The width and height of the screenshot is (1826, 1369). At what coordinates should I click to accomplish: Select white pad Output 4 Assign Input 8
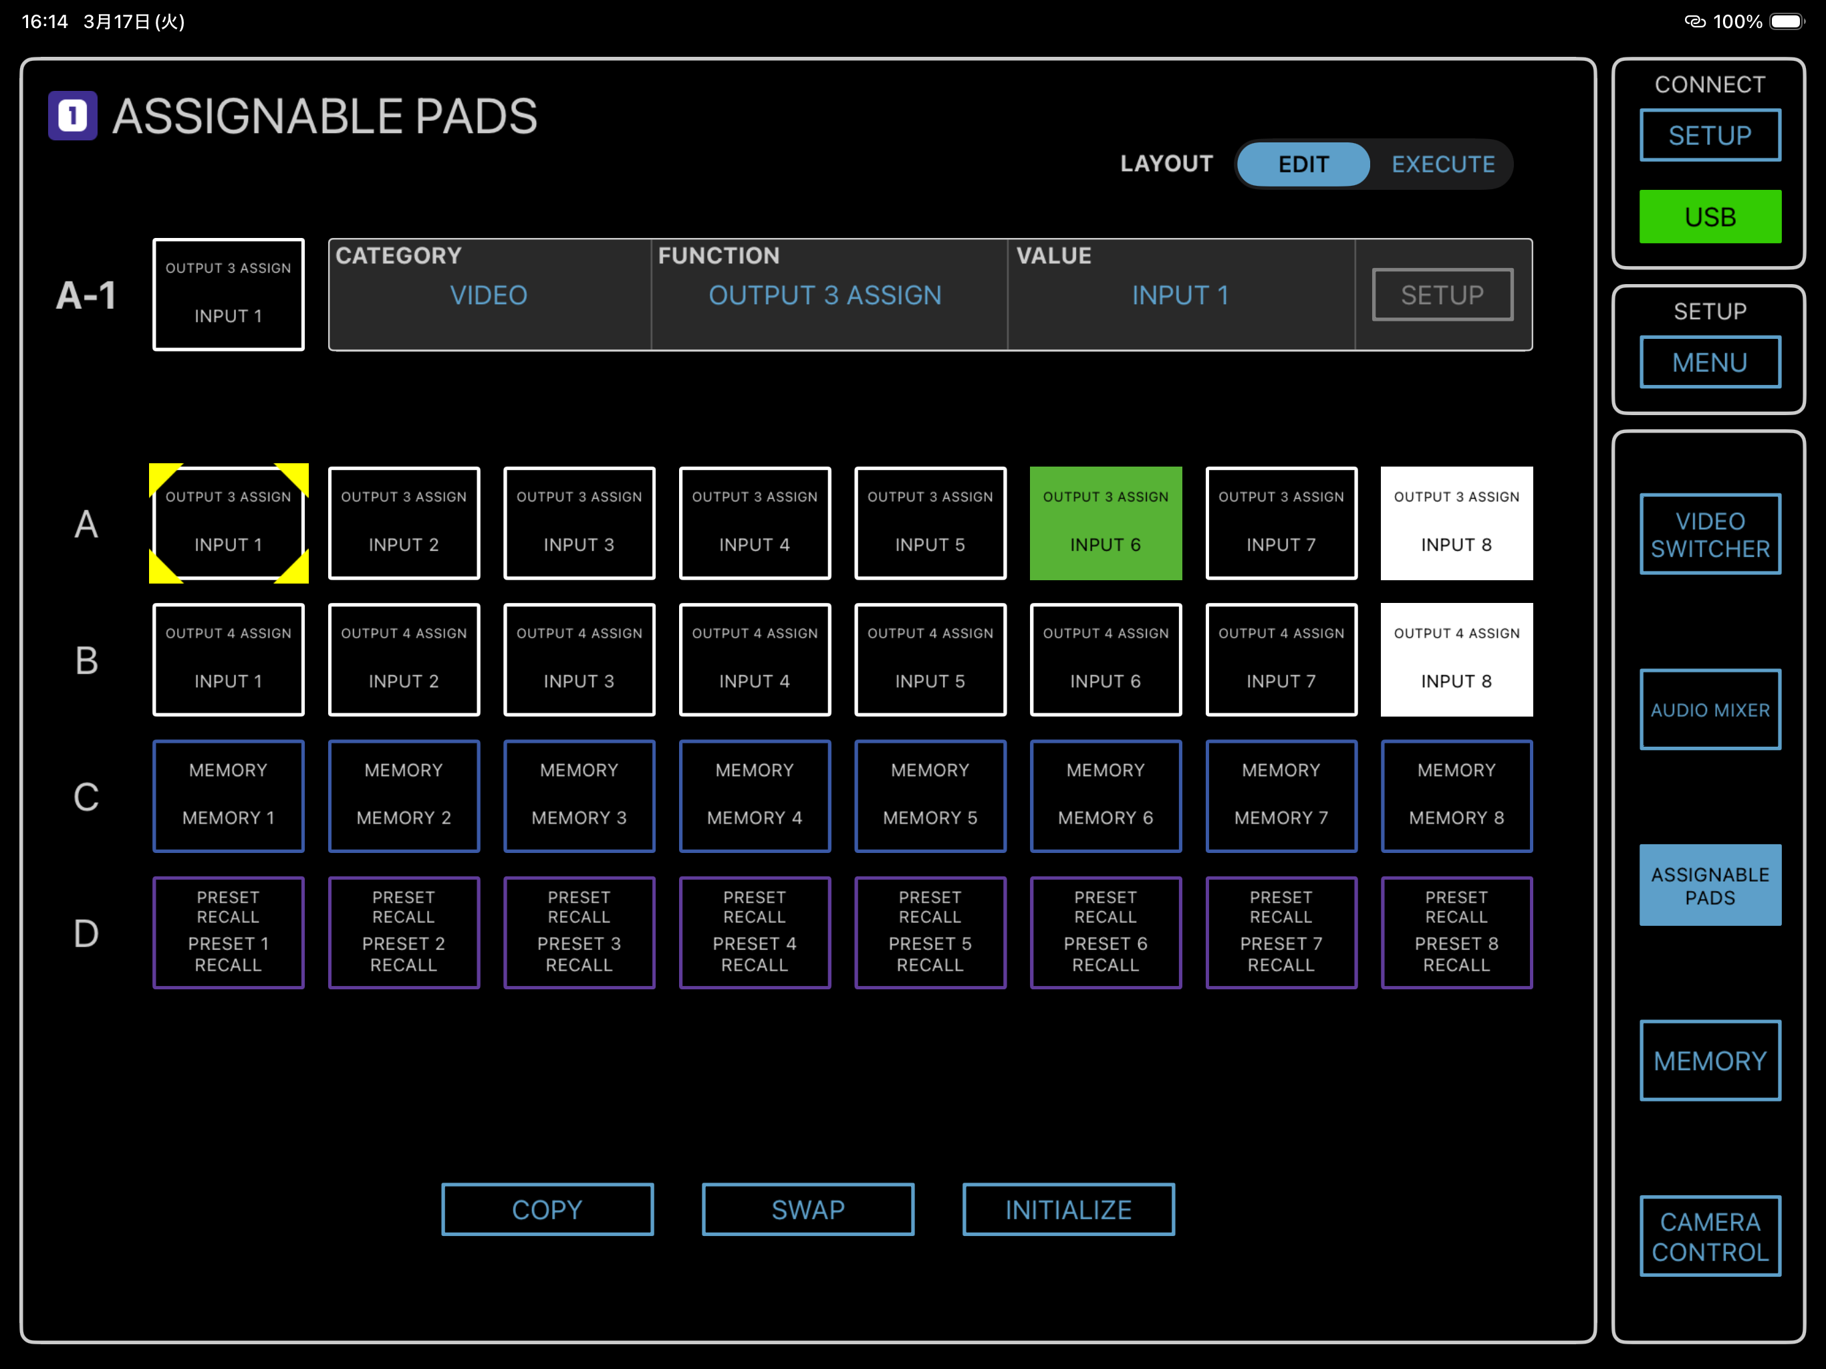click(1457, 660)
